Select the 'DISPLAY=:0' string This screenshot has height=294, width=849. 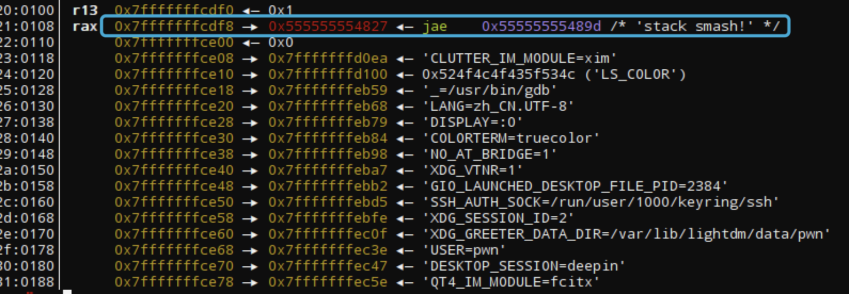[x=473, y=122]
